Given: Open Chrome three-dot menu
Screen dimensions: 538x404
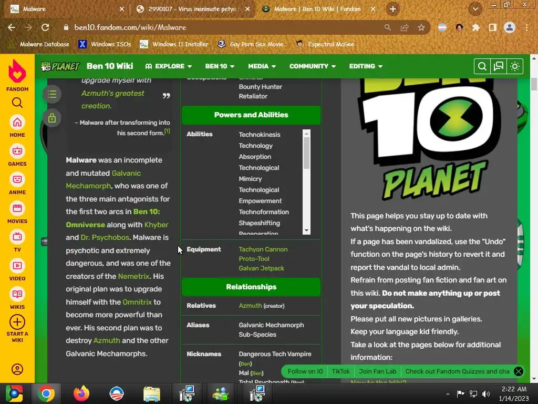Looking at the screenshot, I should 526,27.
